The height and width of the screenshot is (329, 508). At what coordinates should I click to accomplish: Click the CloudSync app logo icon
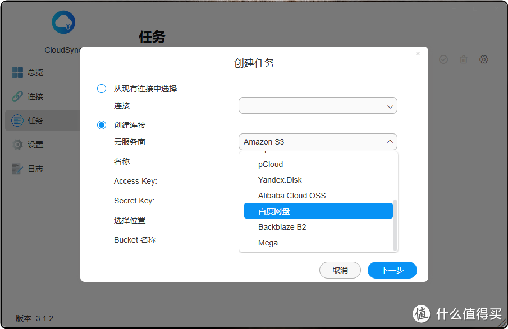tap(63, 22)
